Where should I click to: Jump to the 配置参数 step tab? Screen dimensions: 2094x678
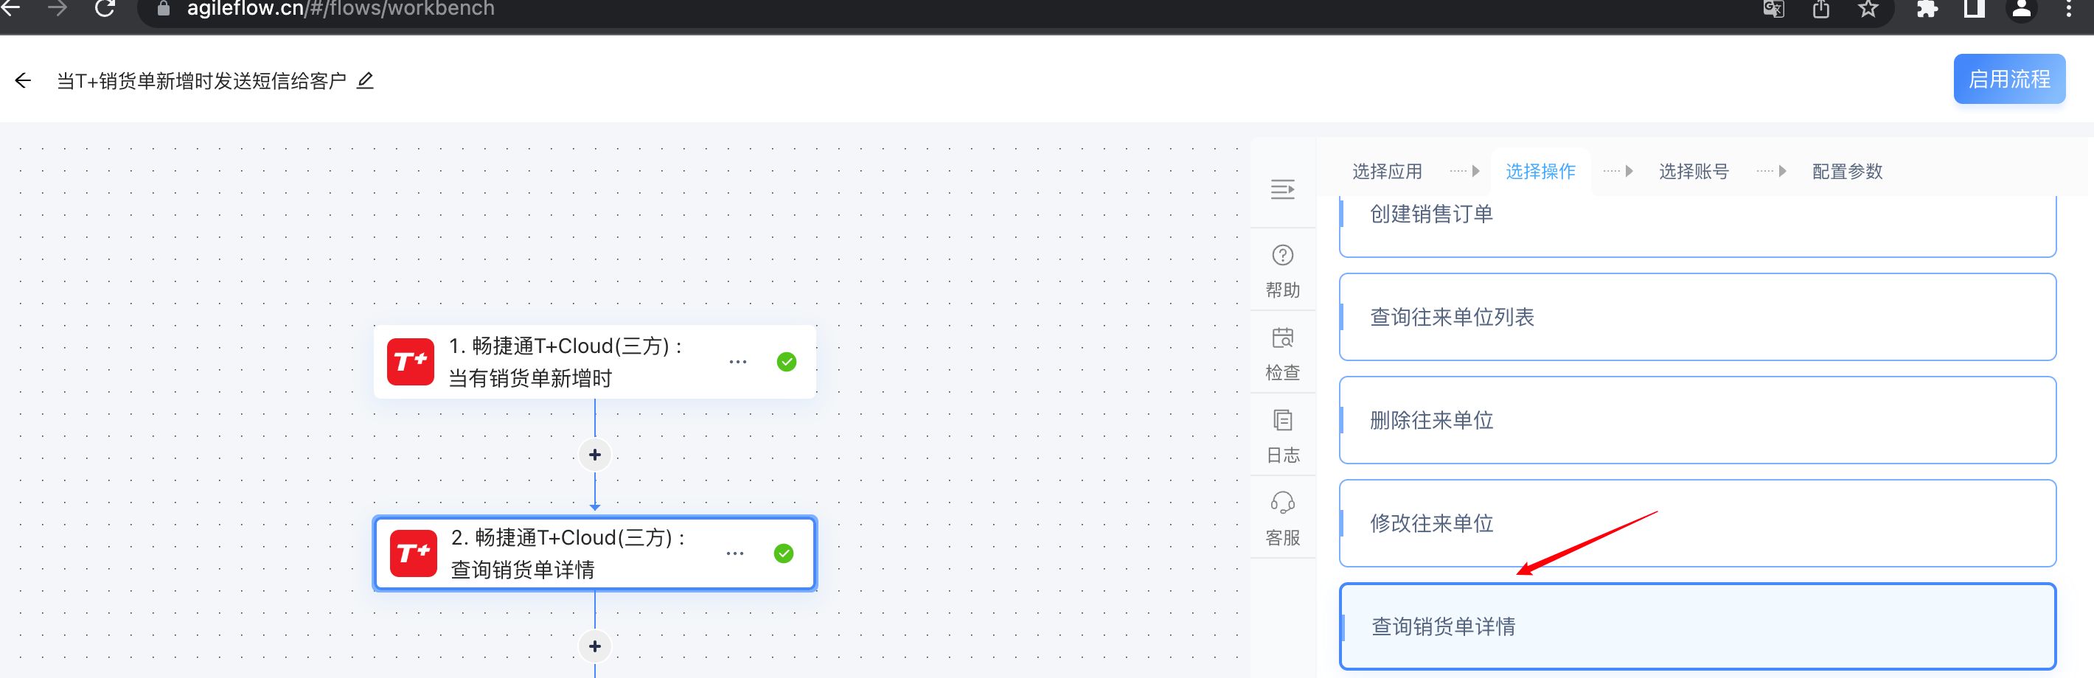tap(1847, 172)
